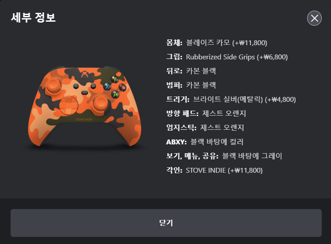Click the orange D-pad on the controller

68,105
